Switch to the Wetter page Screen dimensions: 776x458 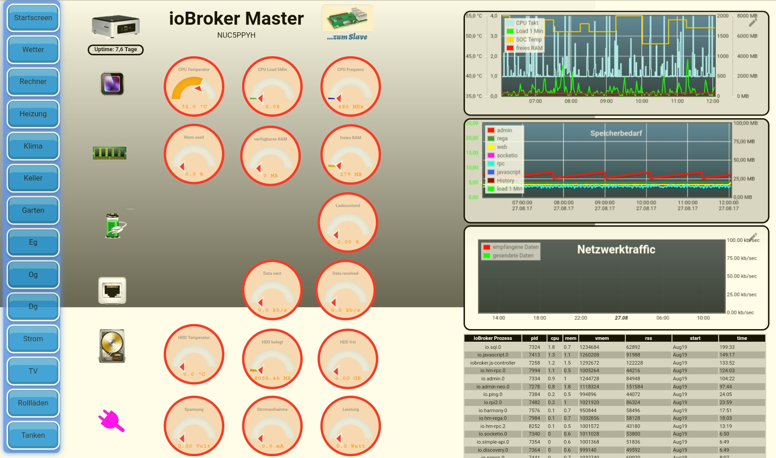click(33, 50)
